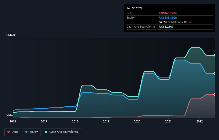Screen dimensions: 219x140
Task: Select the red Debt end-point marker
Action: (x=214, y=94)
